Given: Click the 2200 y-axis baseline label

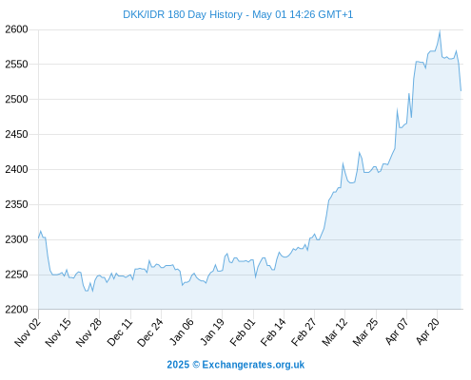Looking at the screenshot, I should click(16, 310).
